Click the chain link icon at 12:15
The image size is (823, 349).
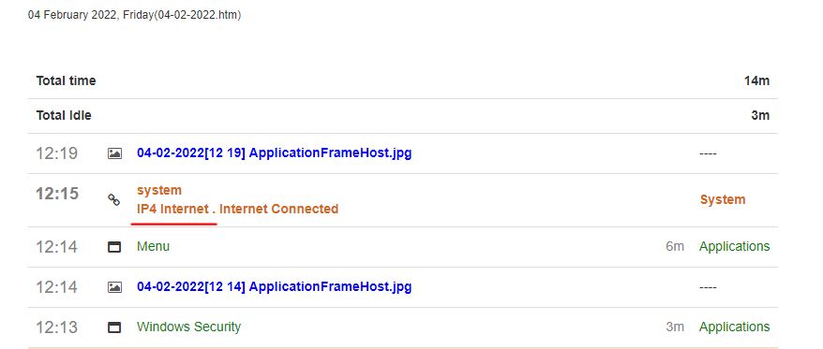(114, 199)
